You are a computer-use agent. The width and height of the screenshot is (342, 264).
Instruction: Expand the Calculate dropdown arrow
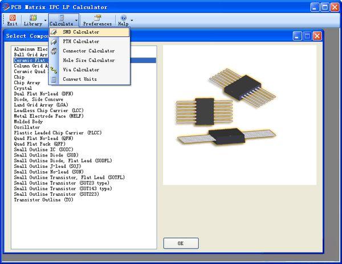(76, 20)
